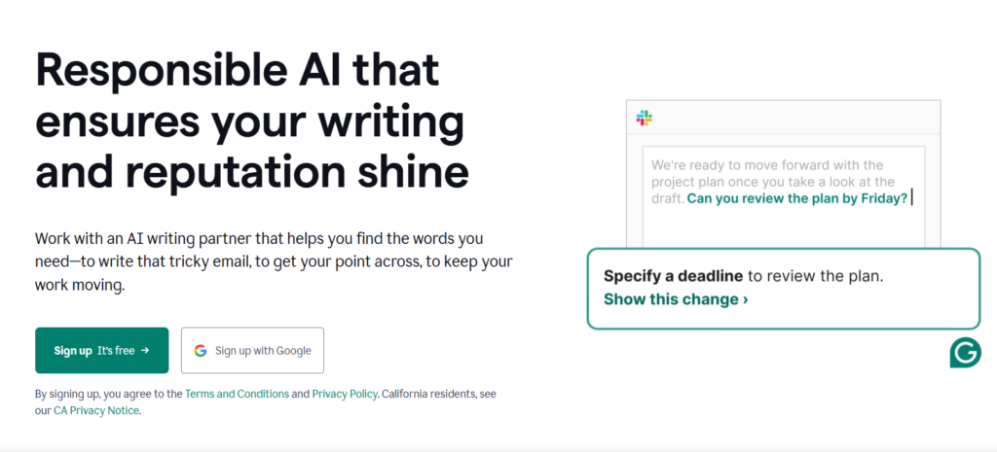
Task: Click the It's free label text
Action: click(116, 351)
